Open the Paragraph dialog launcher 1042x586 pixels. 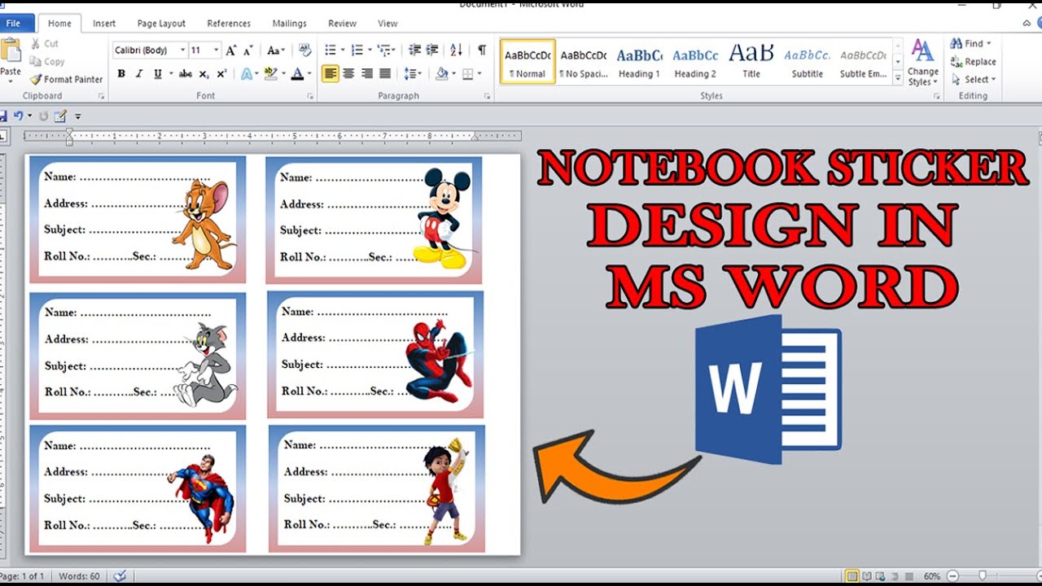(x=488, y=96)
